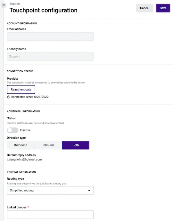Click the Inactive toggle label
Screen dimensions: 173x221
[25, 130]
